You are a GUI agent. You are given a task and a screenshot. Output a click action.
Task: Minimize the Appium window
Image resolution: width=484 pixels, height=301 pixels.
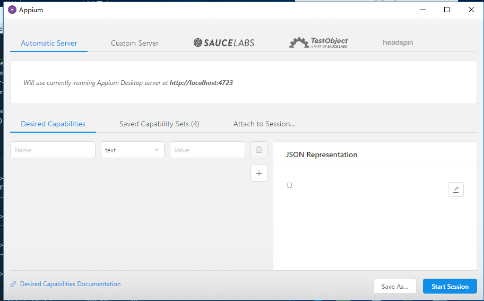pyautogui.click(x=423, y=10)
